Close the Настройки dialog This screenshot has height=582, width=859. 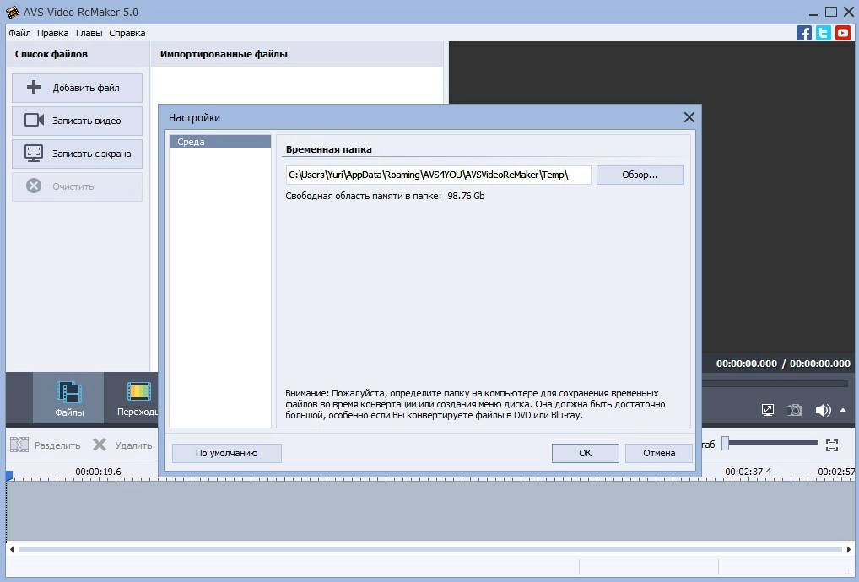689,117
